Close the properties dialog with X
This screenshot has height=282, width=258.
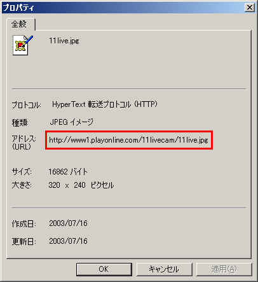coord(250,8)
